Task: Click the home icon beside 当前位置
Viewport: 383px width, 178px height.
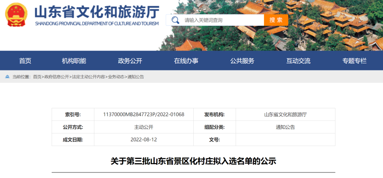Action: 7,76
